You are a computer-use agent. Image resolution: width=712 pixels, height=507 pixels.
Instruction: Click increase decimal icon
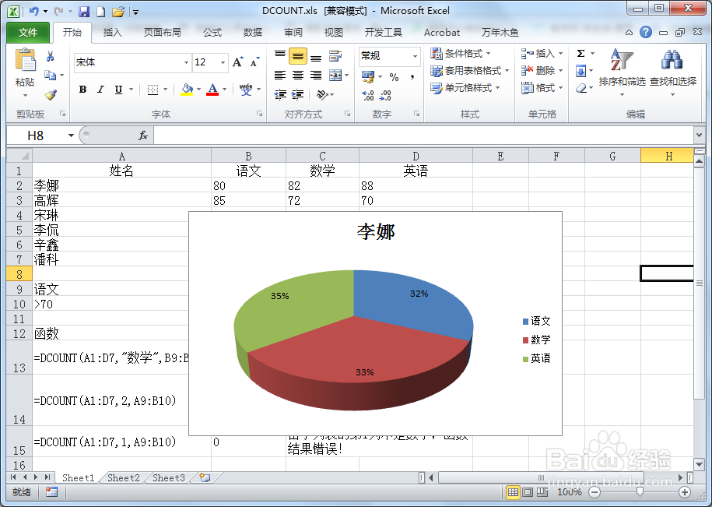point(368,95)
